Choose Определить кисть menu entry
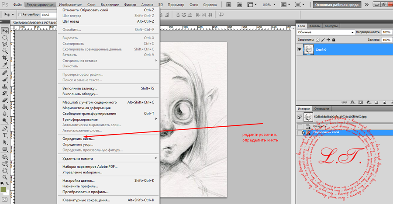Screen dimensions: 393x204 click(108, 138)
